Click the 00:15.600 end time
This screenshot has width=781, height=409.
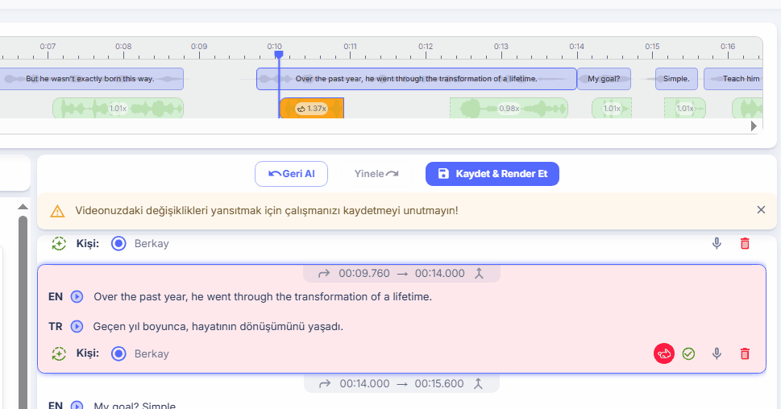[439, 383]
